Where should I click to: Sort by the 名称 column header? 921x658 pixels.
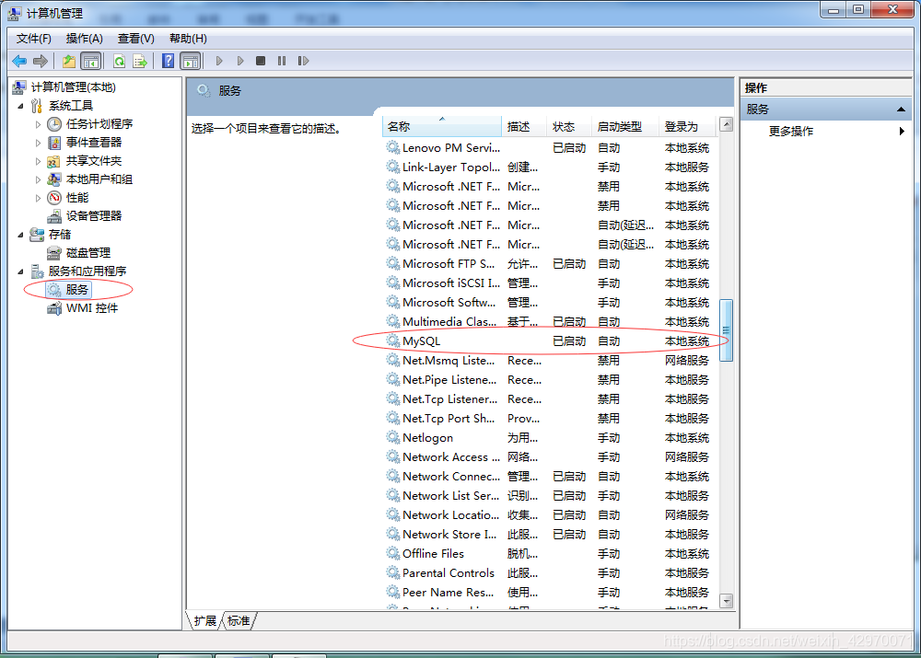click(442, 126)
